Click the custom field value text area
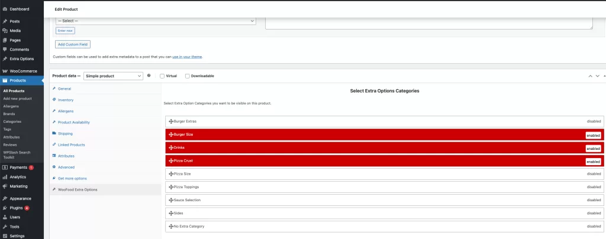606x239 pixels. pos(429,24)
